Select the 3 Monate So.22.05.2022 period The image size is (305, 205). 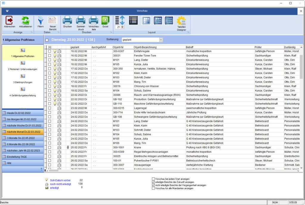[23, 138]
